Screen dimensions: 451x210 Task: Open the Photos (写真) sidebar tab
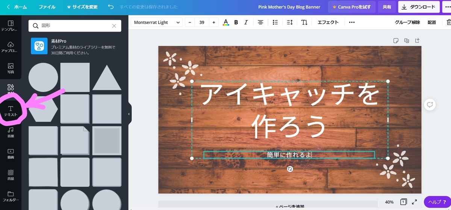(11, 68)
